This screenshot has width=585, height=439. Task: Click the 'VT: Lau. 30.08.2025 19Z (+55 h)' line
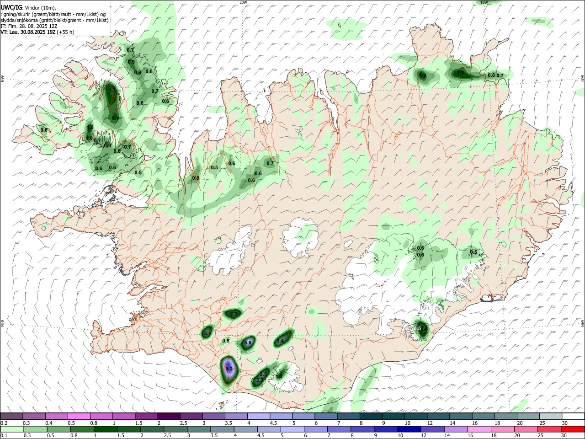pyautogui.click(x=37, y=32)
